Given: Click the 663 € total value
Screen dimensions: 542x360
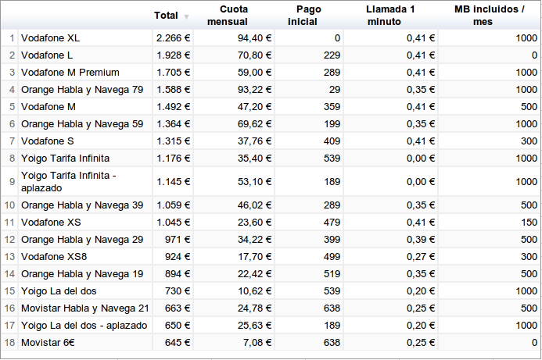Looking at the screenshot, I should tap(178, 308).
